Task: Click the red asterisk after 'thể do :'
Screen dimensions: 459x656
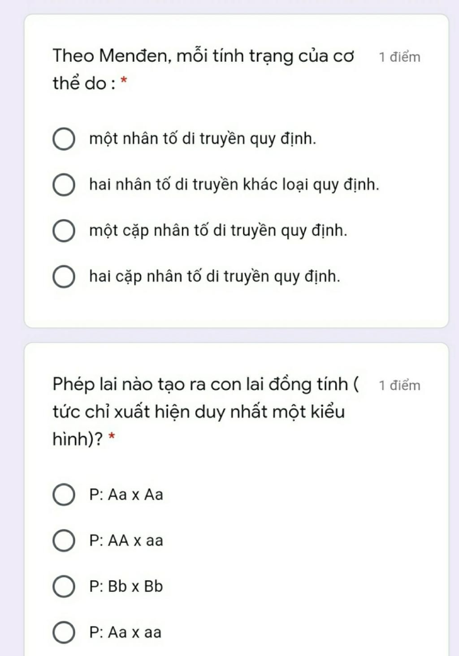Action: (x=124, y=81)
